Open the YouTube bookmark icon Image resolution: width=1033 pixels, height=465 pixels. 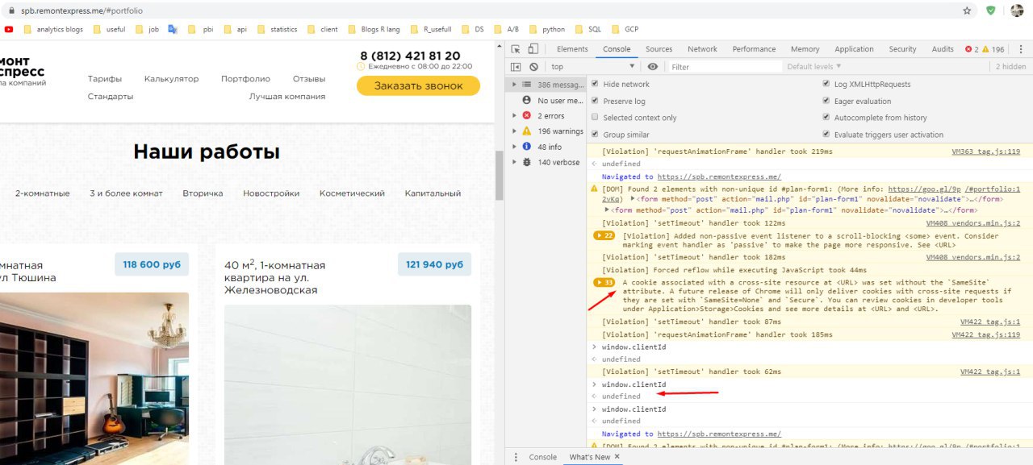tap(8, 29)
